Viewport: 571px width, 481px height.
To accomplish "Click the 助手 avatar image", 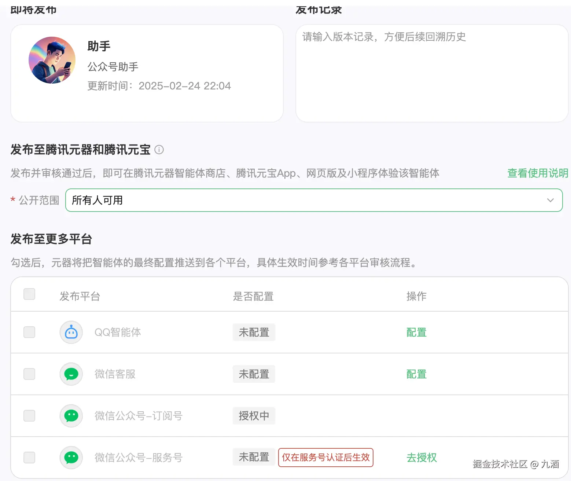I will pos(52,60).
